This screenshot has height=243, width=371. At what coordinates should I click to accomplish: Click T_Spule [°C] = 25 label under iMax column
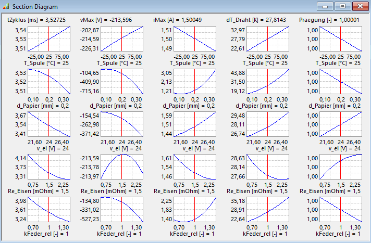click(x=192, y=63)
